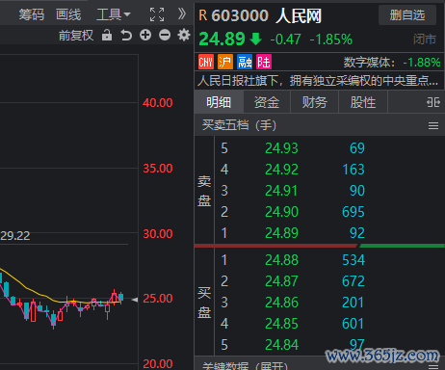Switch to the 财务 tab
445x370 pixels.
click(315, 102)
